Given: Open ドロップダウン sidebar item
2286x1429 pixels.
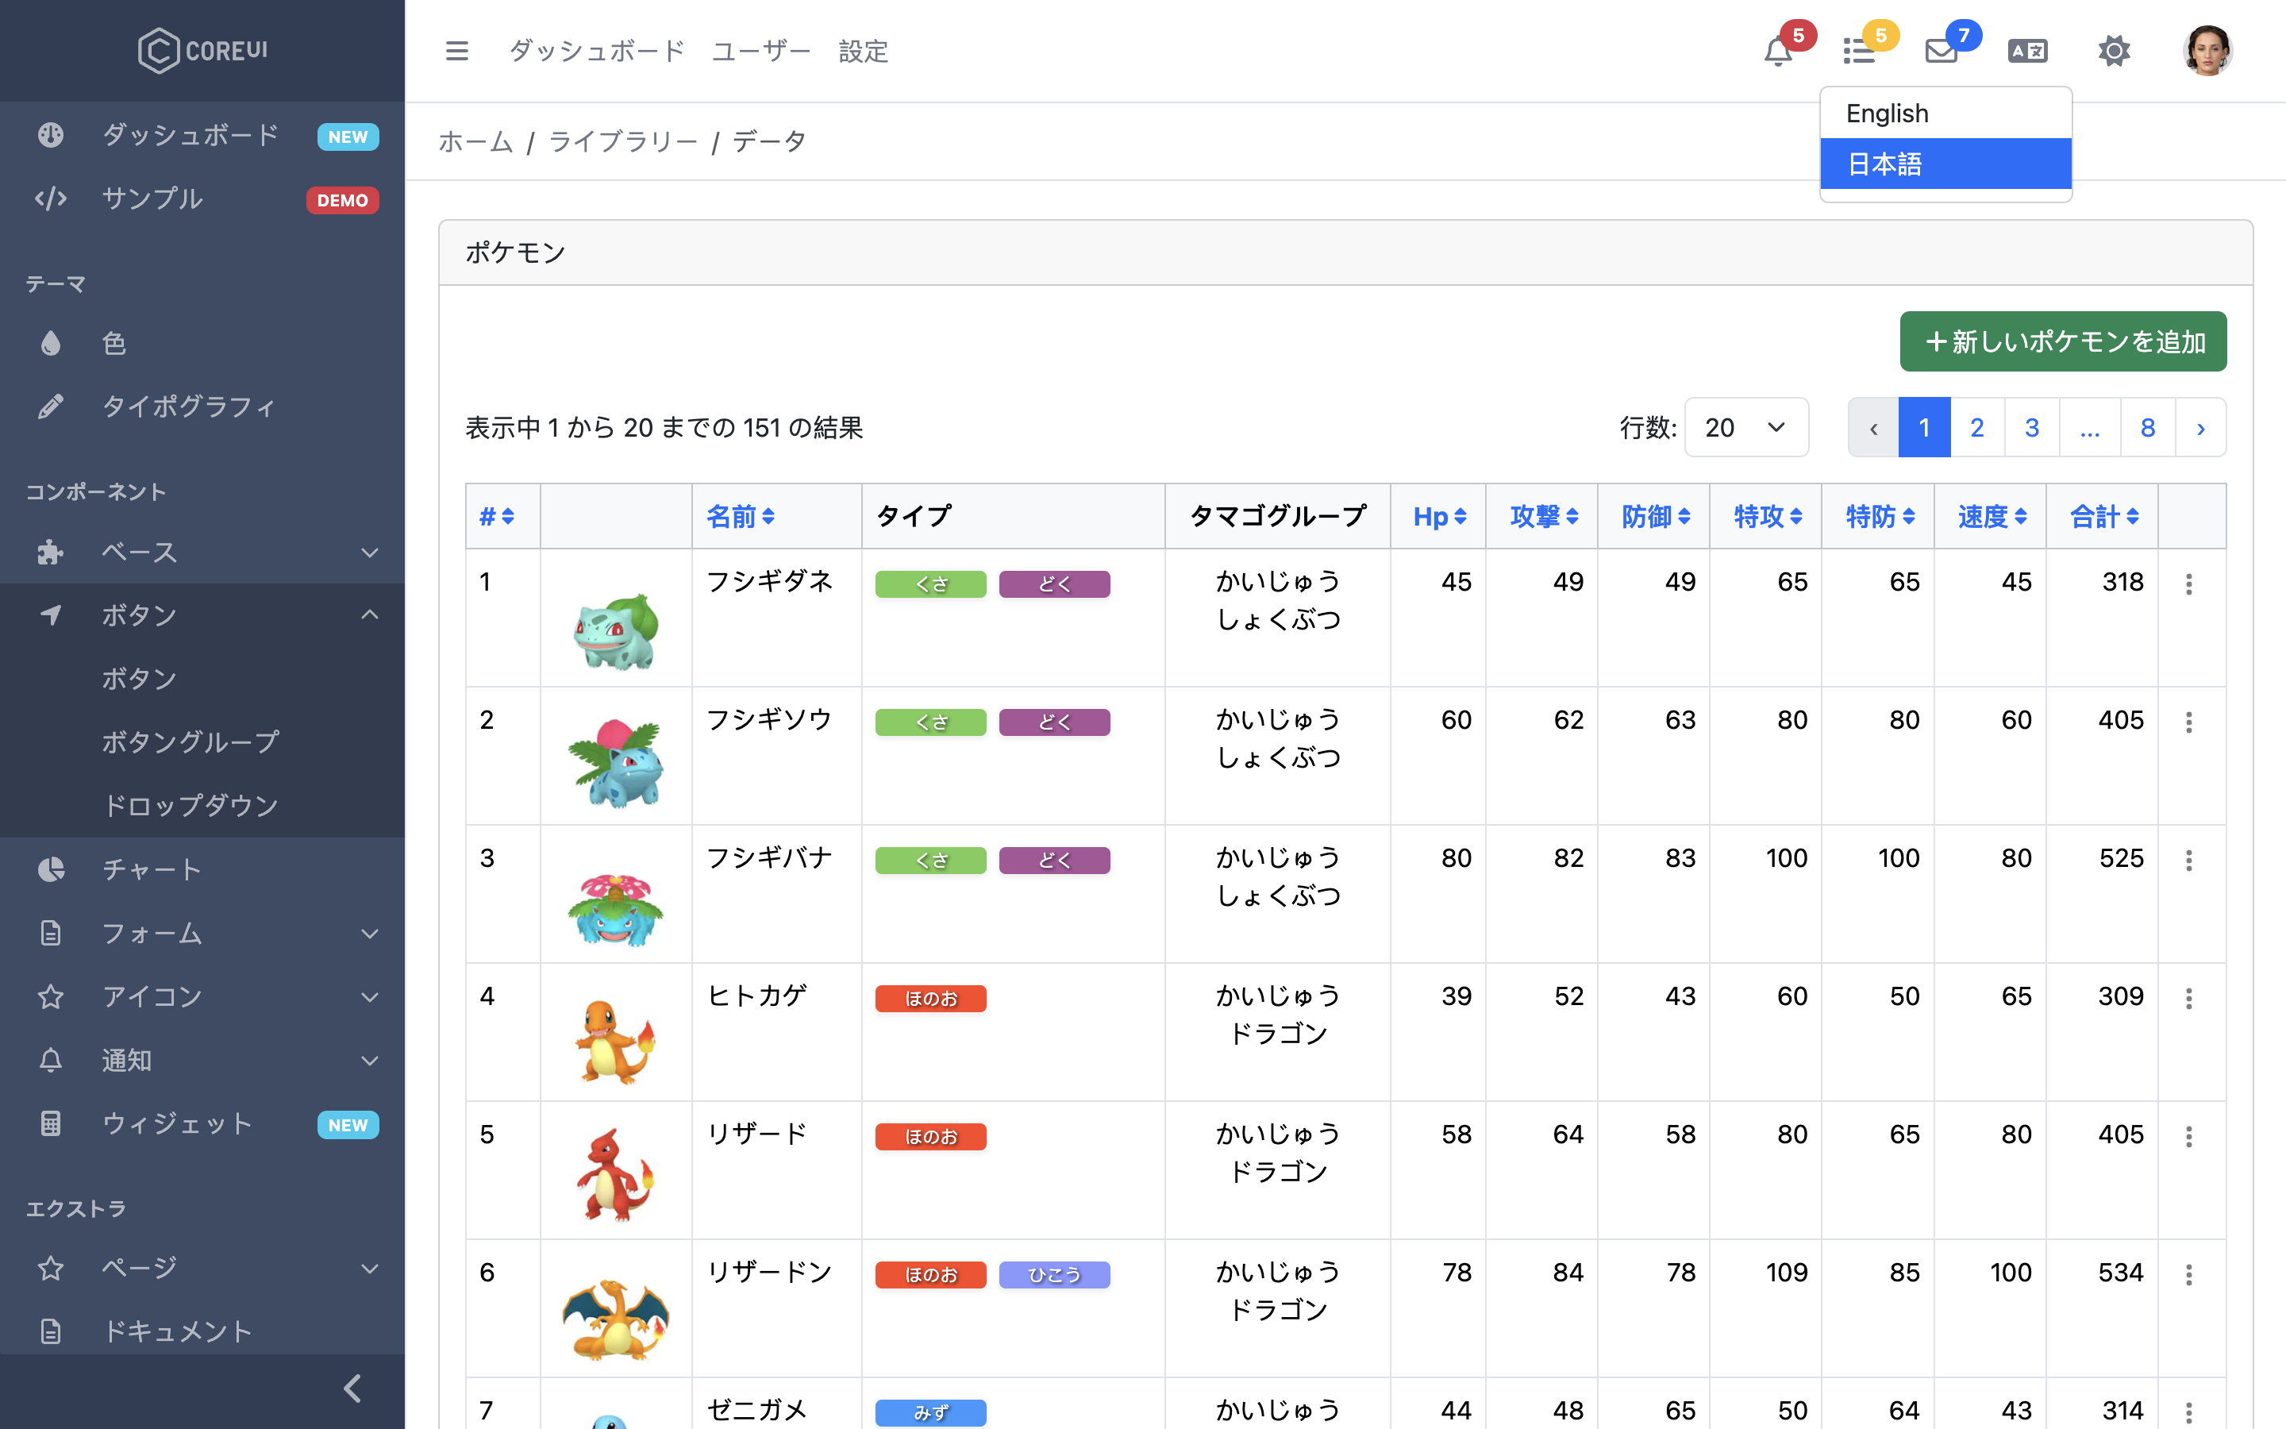Looking at the screenshot, I should click(x=190, y=805).
